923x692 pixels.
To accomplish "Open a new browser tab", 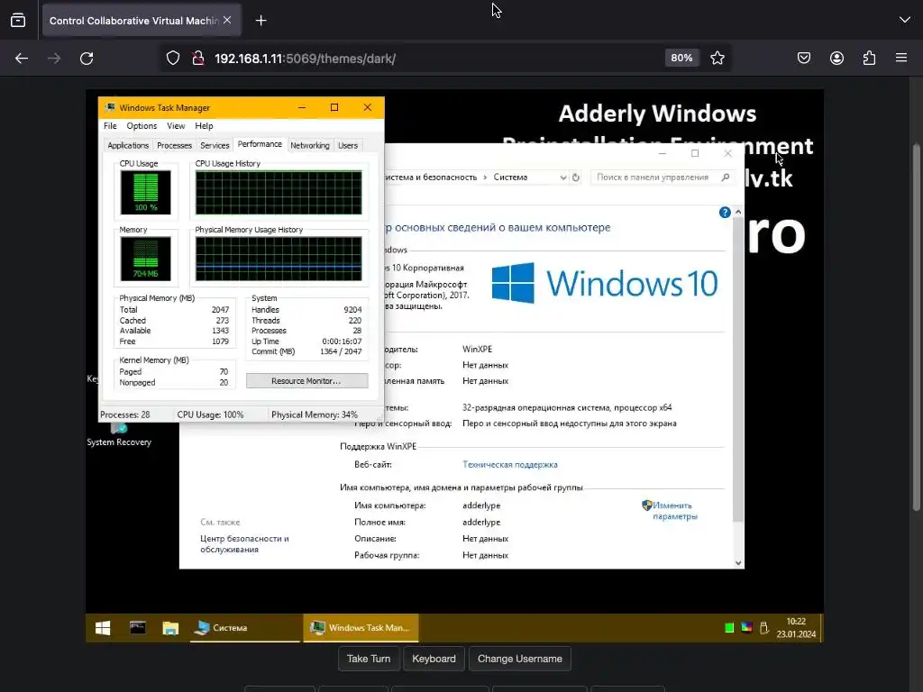I will (x=260, y=21).
